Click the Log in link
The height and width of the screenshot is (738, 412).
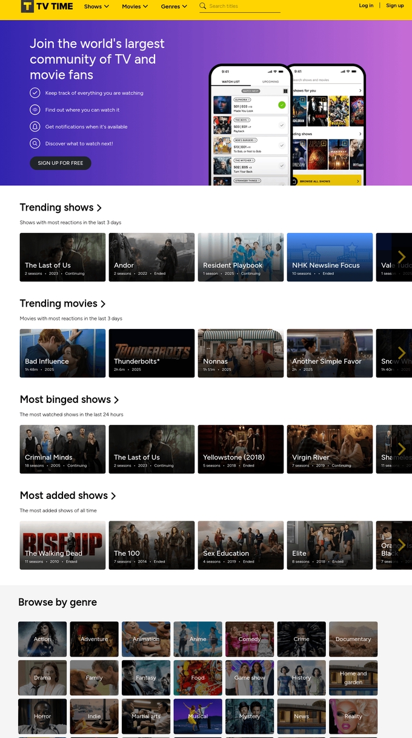pos(366,5)
